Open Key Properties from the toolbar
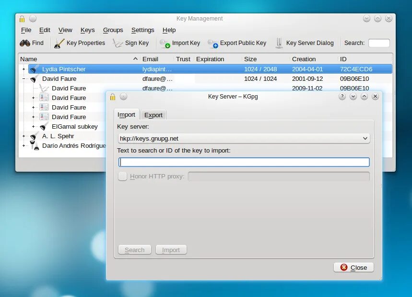The image size is (412, 297). coord(80,43)
